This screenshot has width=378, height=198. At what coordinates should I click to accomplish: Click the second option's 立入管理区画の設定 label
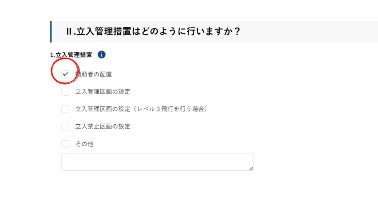pos(103,92)
